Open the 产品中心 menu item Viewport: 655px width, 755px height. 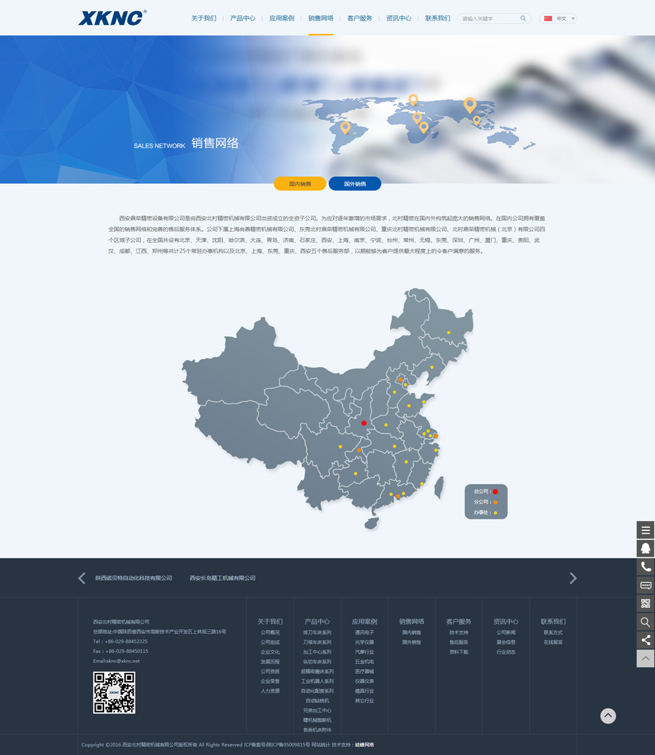pyautogui.click(x=242, y=18)
